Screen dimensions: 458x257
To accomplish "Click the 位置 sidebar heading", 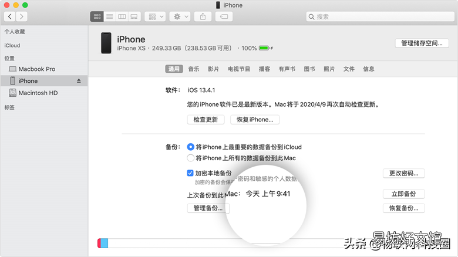I will click(9, 59).
